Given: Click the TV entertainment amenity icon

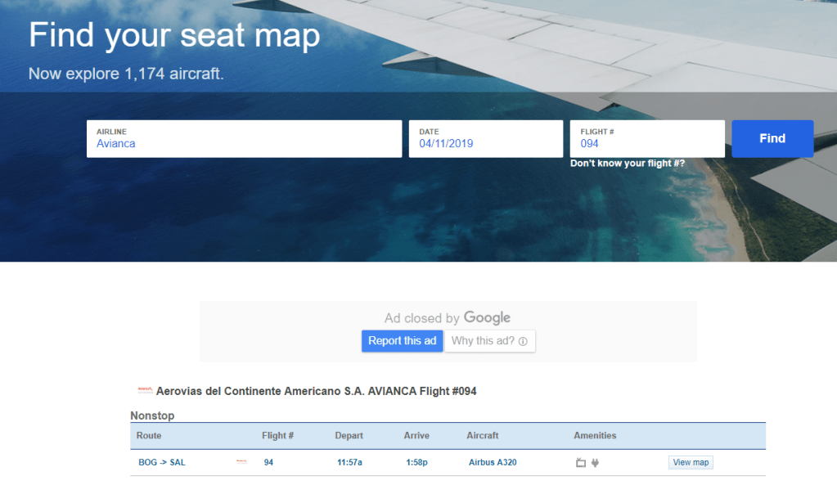Looking at the screenshot, I should (x=581, y=463).
